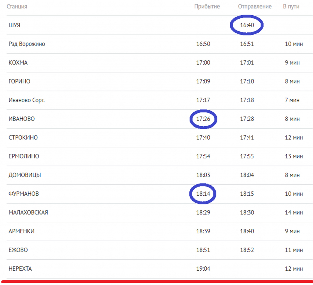
Task: Select departure time 16:51 for Рзд Ворожино
Action: (247, 44)
